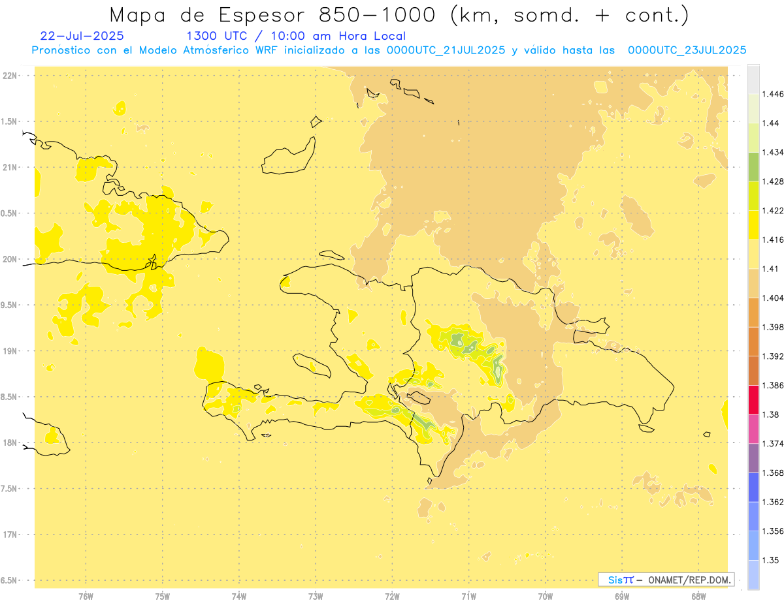
Task: Pick the gray swatch above 1.446
Action: (x=753, y=80)
